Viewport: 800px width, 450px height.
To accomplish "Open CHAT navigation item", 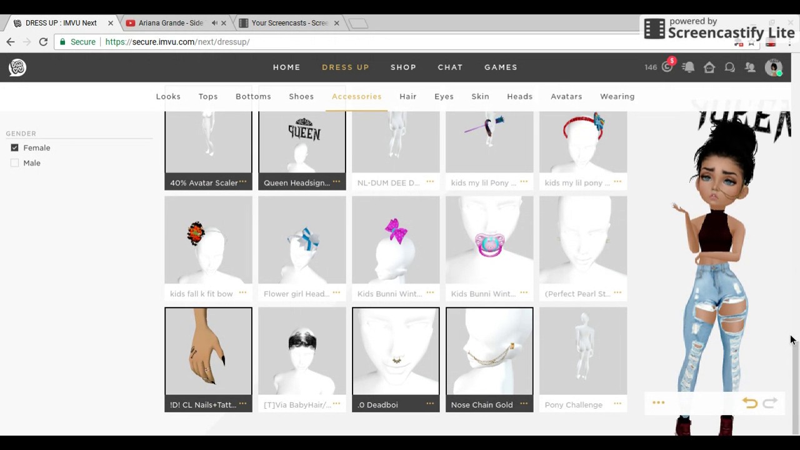I will 450,67.
